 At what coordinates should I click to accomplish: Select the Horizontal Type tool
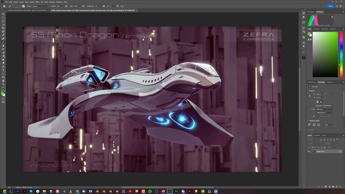pos(3,70)
